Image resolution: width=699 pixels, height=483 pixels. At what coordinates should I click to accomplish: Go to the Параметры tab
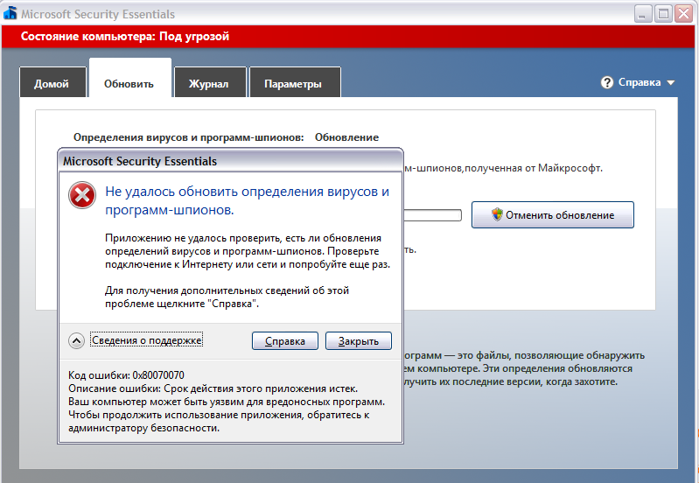pos(295,82)
